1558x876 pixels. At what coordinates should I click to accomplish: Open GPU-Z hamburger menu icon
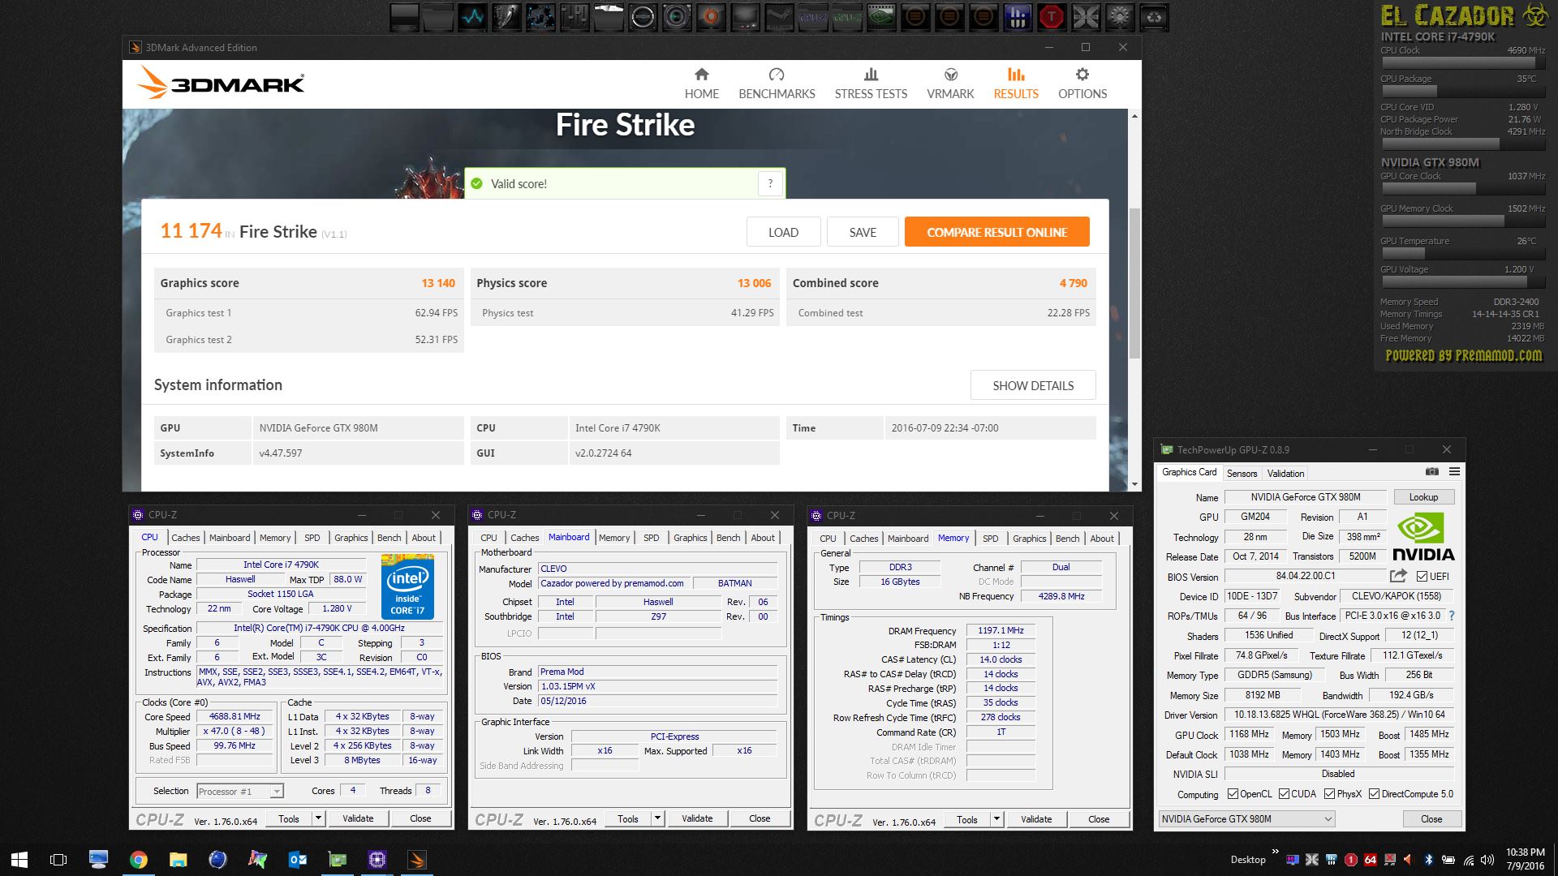(1454, 472)
